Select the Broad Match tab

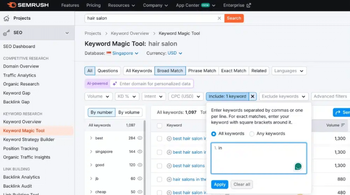click(x=170, y=71)
